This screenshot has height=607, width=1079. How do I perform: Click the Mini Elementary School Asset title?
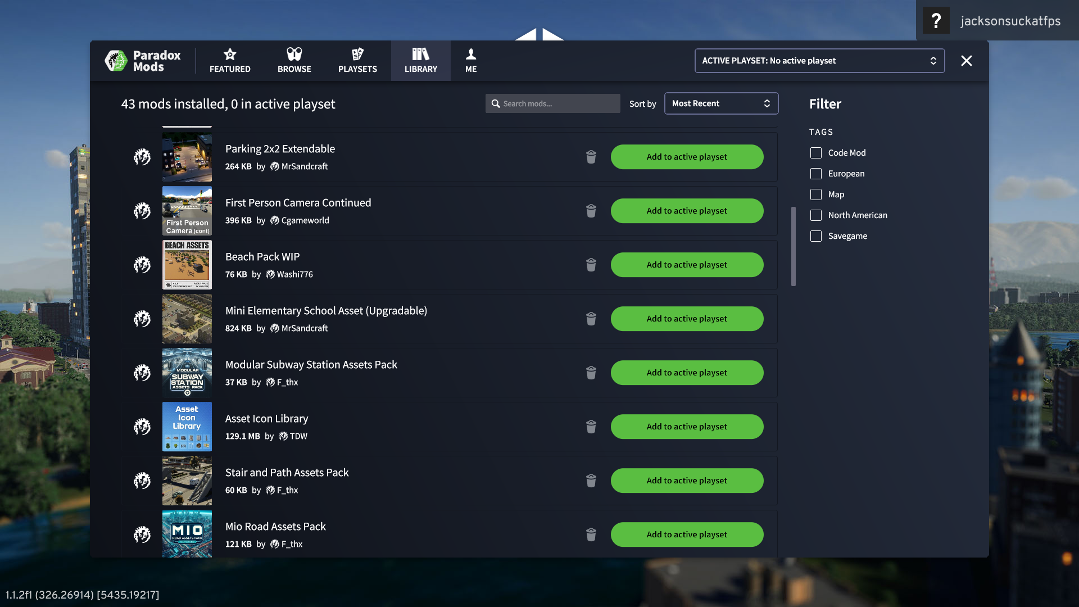coord(326,311)
